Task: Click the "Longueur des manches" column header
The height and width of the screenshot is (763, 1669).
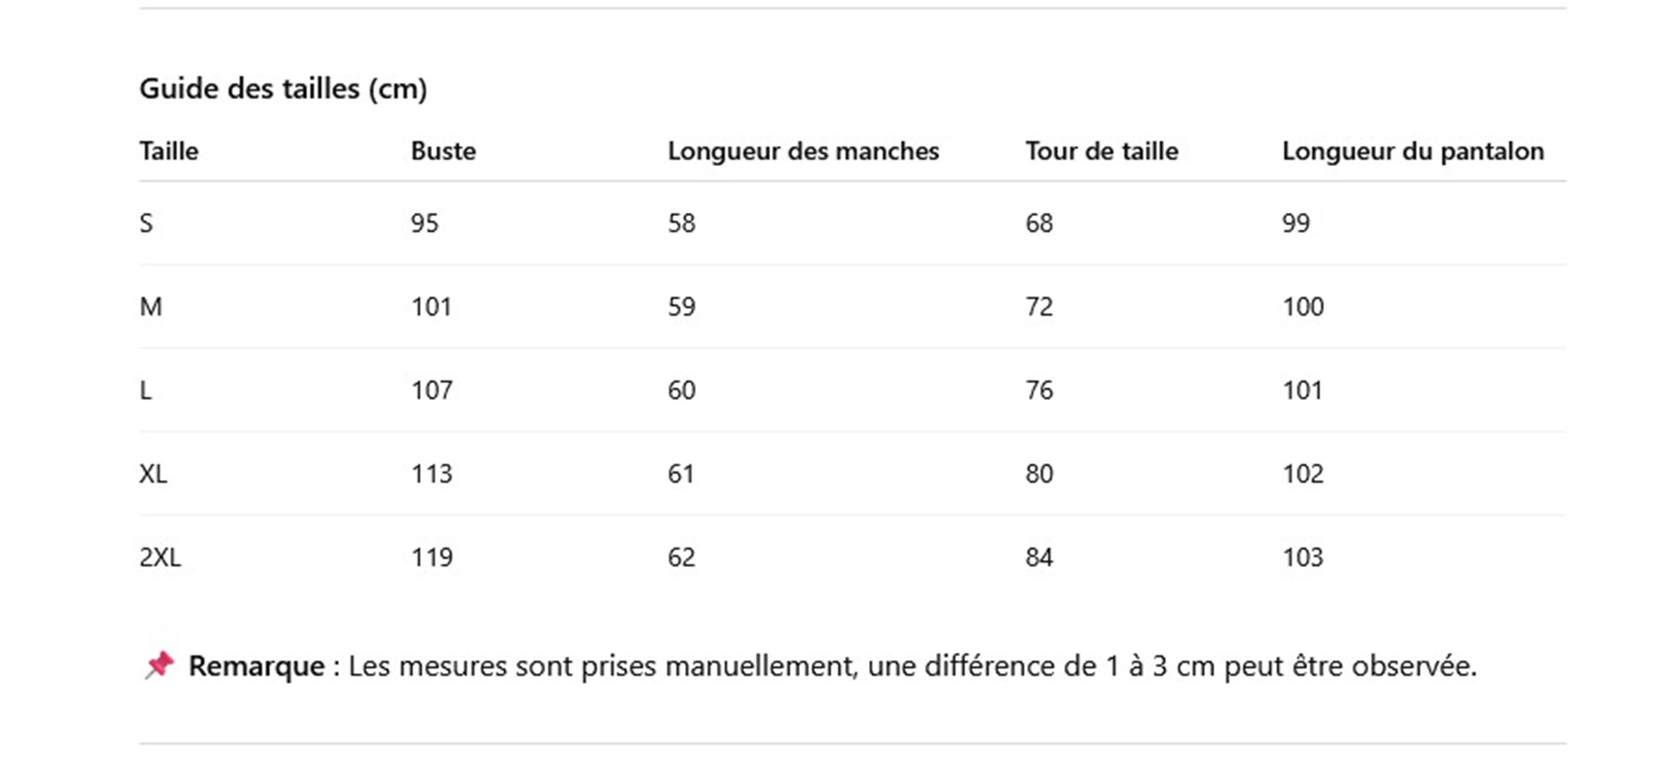Action: click(x=803, y=151)
